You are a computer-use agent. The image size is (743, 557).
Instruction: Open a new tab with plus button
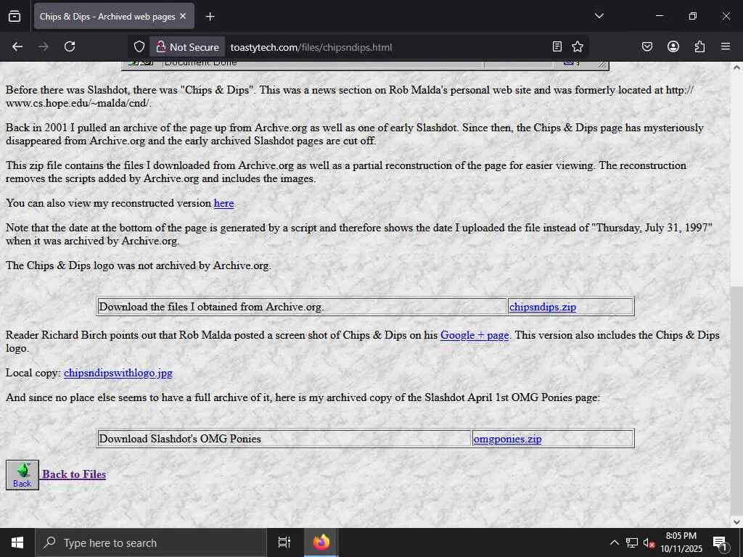(x=210, y=17)
